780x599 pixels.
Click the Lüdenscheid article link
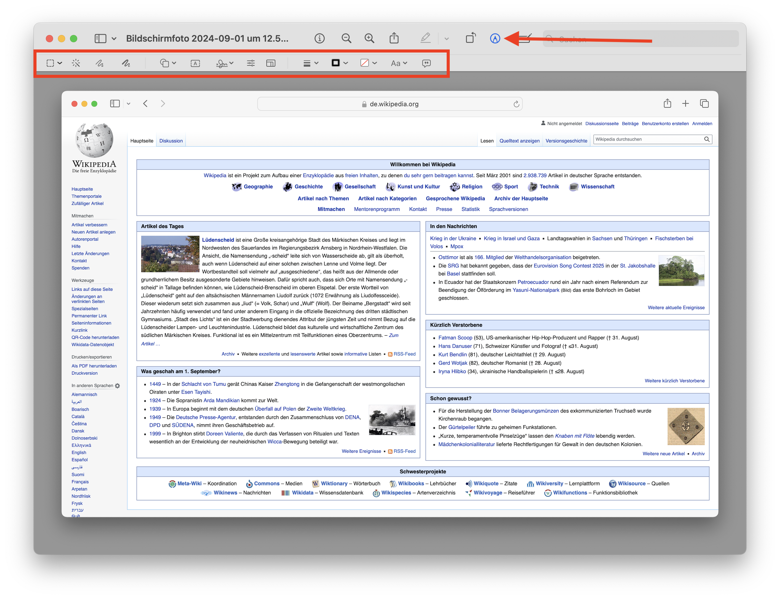pos(218,240)
